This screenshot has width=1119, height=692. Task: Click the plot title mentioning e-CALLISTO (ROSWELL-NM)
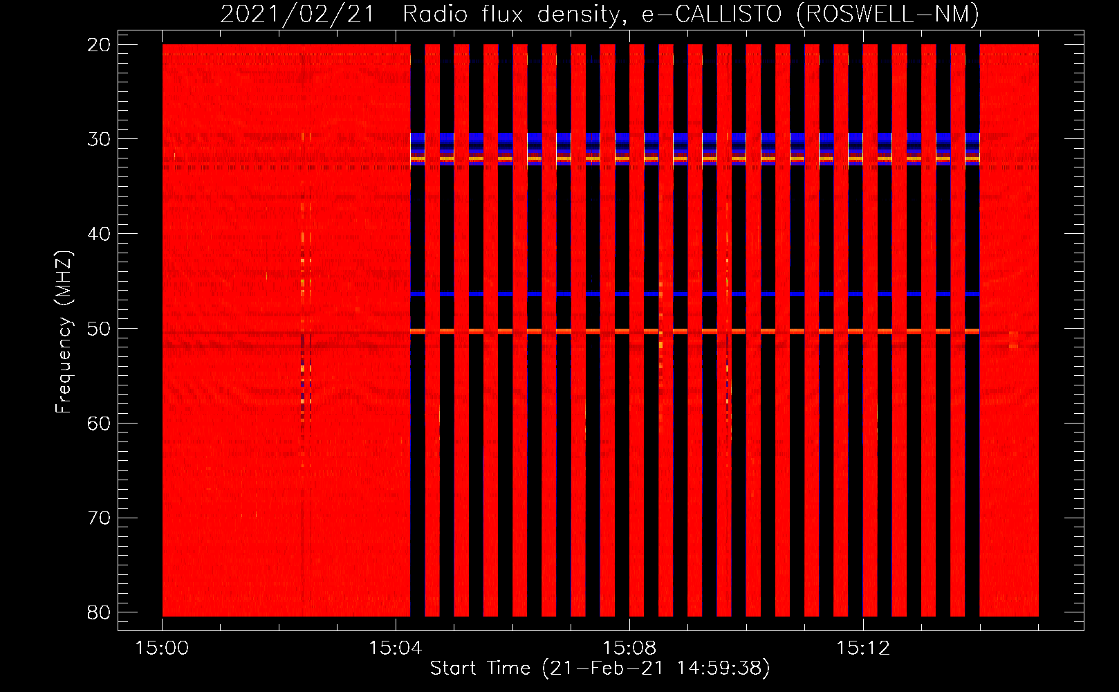pyautogui.click(x=600, y=15)
